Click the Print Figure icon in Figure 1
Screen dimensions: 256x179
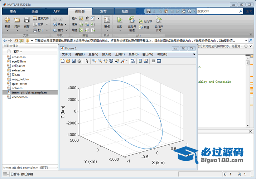[x=79, y=61]
